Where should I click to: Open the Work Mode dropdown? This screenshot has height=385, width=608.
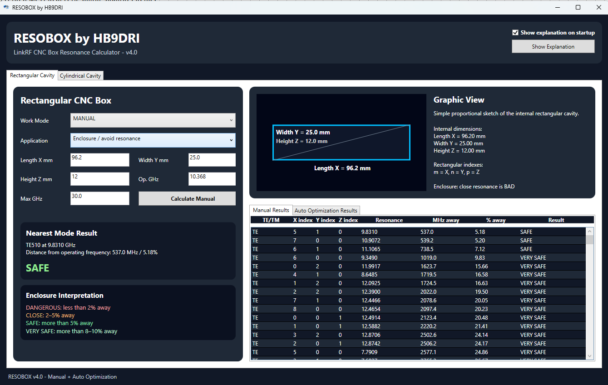(x=153, y=120)
